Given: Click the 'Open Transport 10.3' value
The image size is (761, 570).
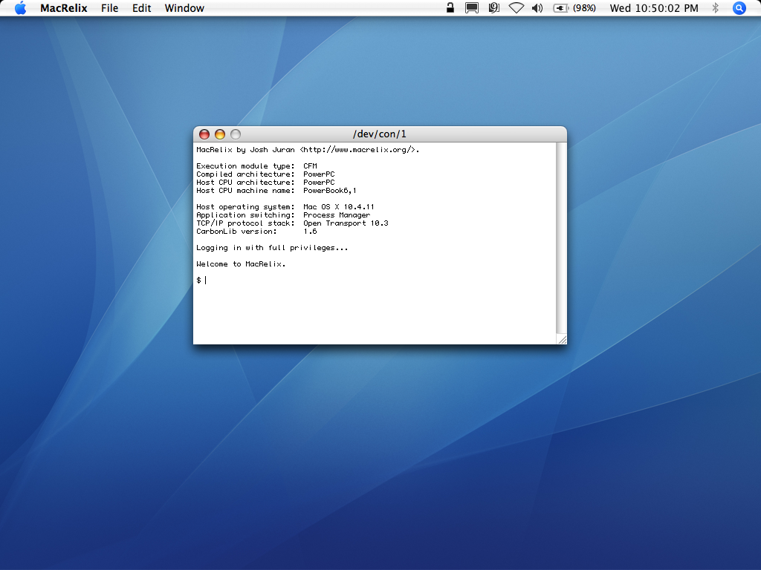Looking at the screenshot, I should [x=346, y=223].
